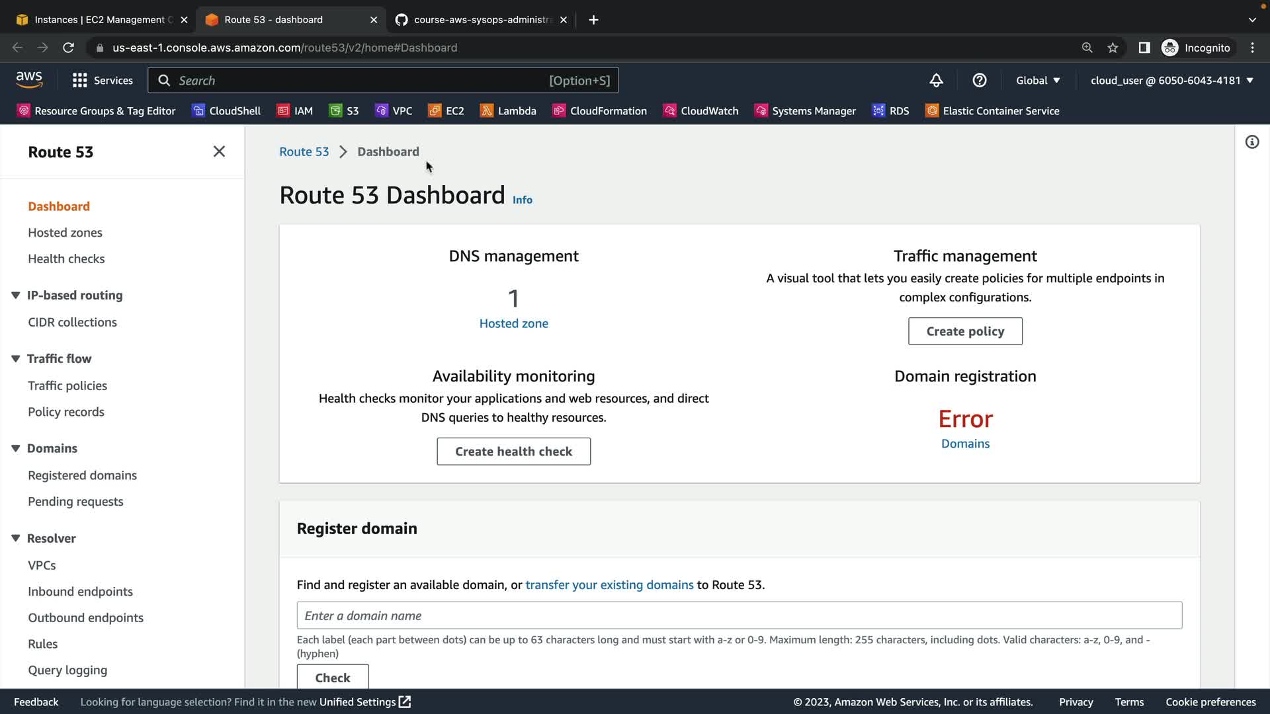Switch to the Instances EC2 Management tab
This screenshot has height=714, width=1270.
99,20
